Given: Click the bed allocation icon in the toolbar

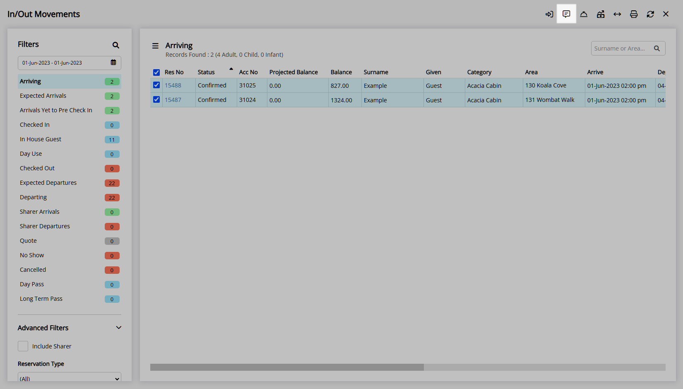Looking at the screenshot, I should coord(601,14).
